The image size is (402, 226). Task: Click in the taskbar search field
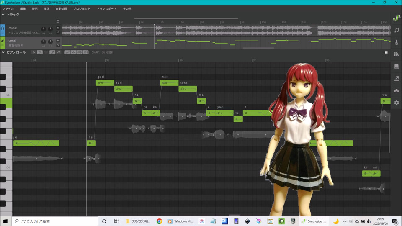coord(54,221)
